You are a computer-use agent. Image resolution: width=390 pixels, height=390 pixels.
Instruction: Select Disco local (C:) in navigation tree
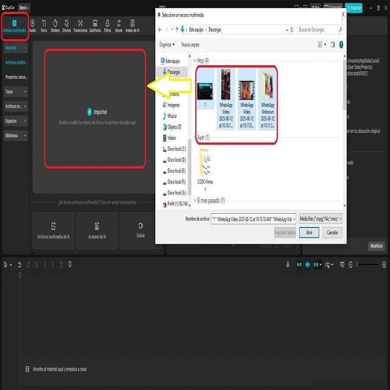pyautogui.click(x=174, y=149)
